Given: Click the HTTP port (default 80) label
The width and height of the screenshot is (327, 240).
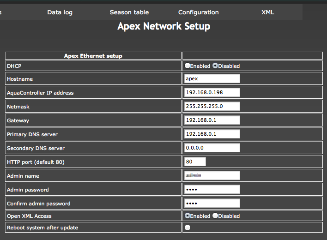Looking at the screenshot, I should 36,162.
